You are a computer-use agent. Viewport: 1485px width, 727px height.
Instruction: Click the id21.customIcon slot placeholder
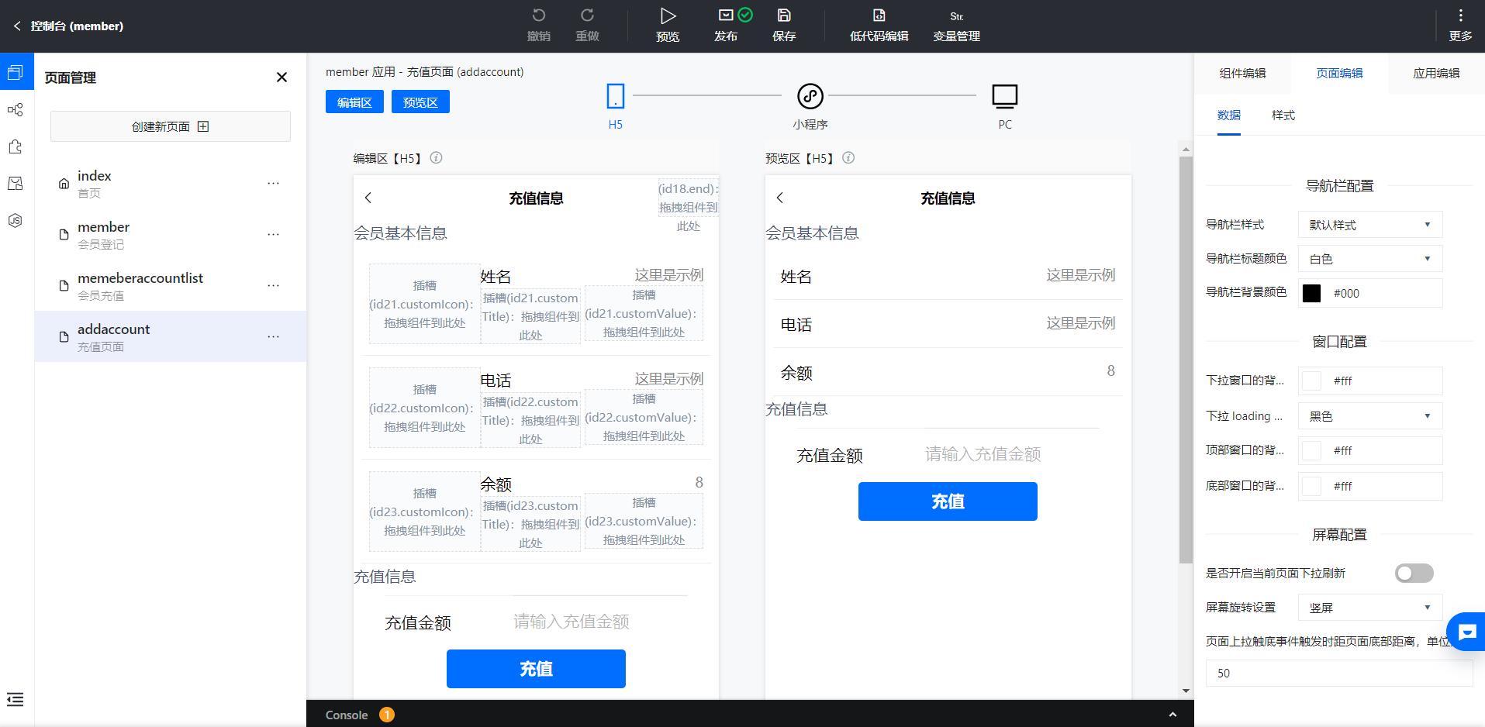point(424,305)
